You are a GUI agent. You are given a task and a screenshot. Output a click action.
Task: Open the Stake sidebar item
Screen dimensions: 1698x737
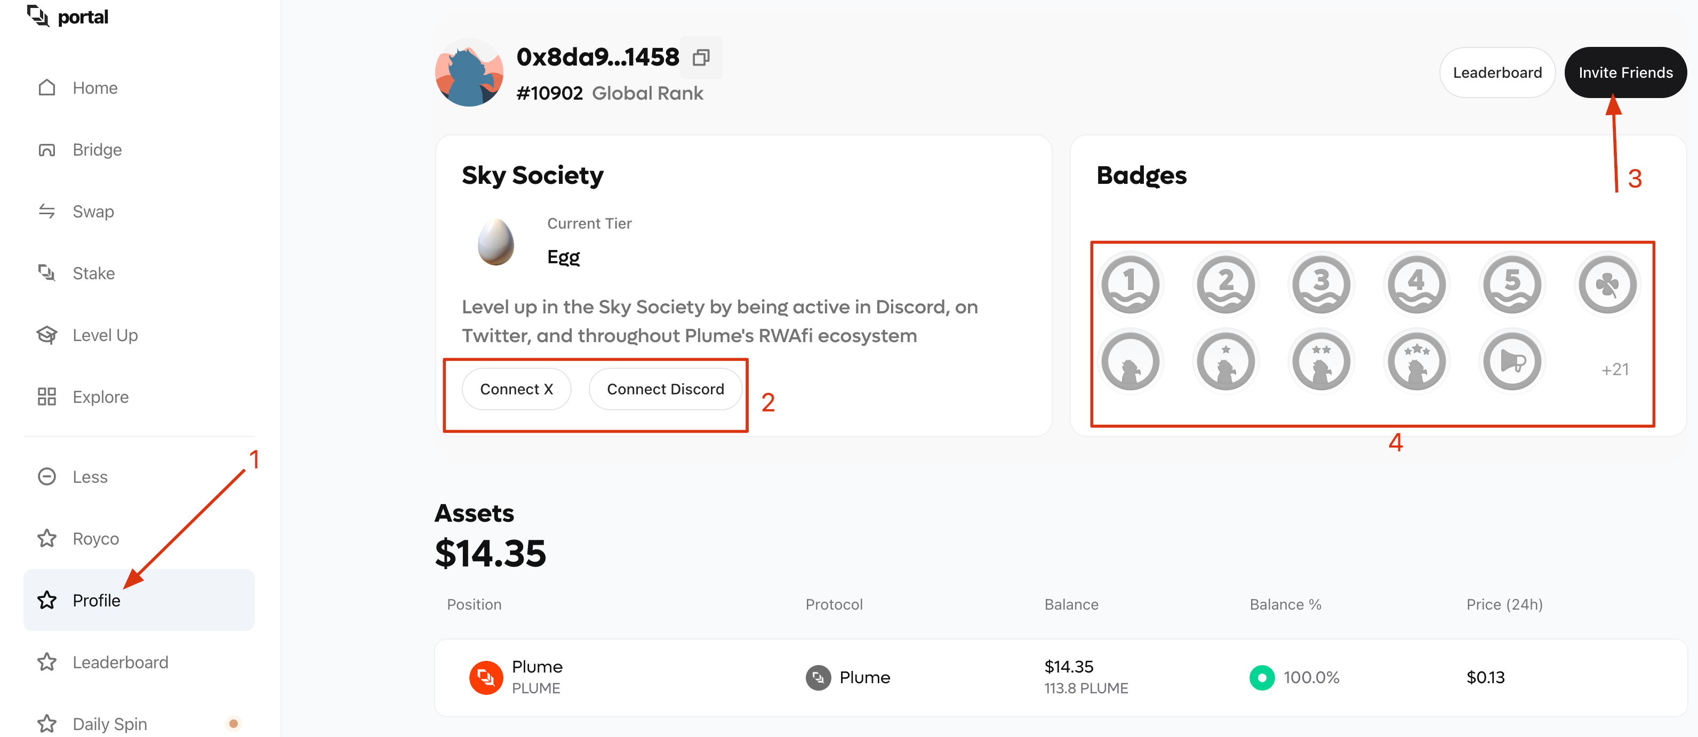click(94, 273)
